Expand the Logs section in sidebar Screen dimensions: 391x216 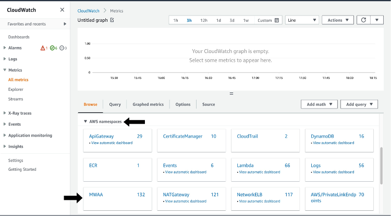[5, 59]
